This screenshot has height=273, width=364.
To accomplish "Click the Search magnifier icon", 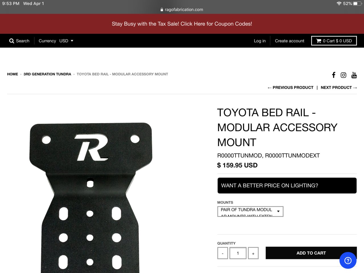I will (x=12, y=41).
